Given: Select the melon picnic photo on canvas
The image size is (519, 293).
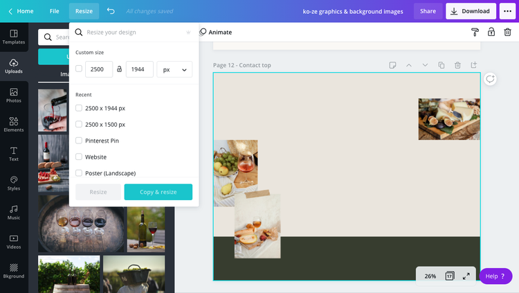Looking at the screenshot, I should click(x=257, y=226).
